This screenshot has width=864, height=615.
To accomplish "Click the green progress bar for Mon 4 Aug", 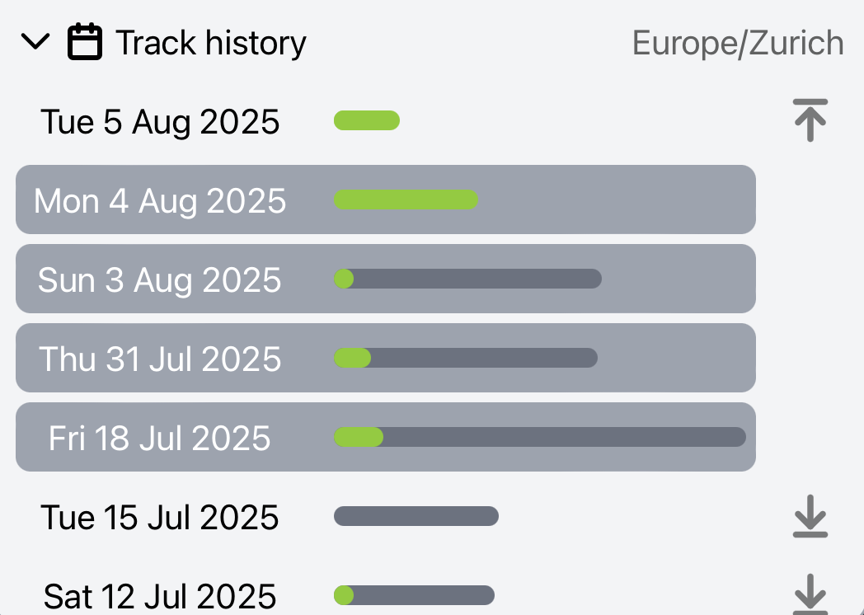I will [406, 200].
